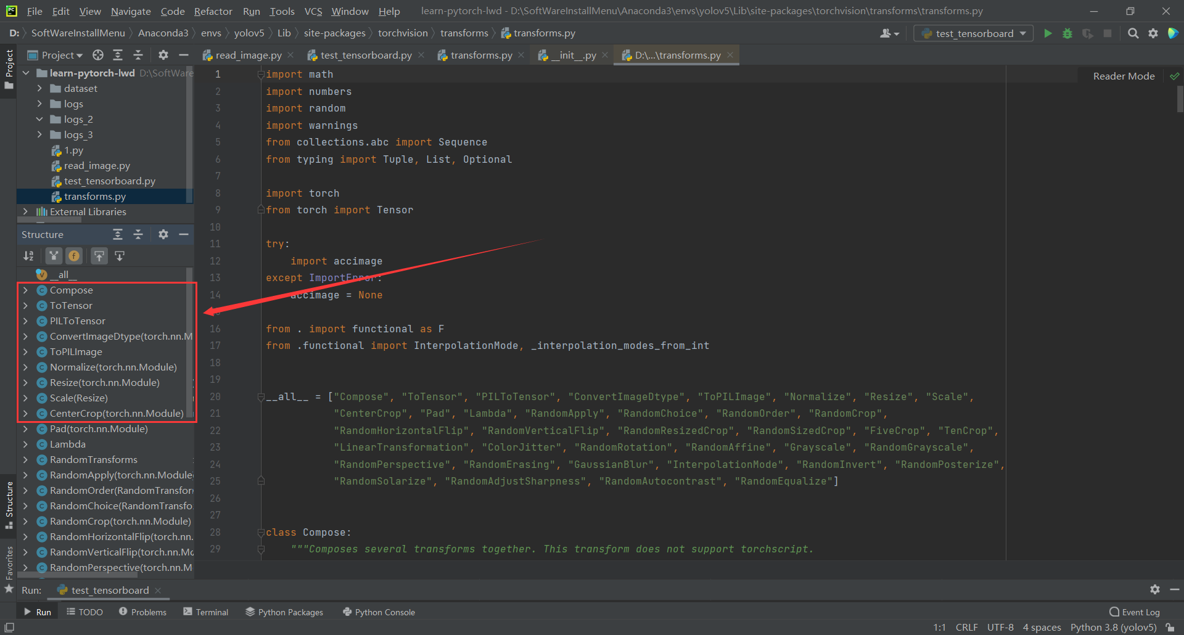Open the Problems tool window
Viewport: 1184px width, 635px height.
click(x=142, y=612)
